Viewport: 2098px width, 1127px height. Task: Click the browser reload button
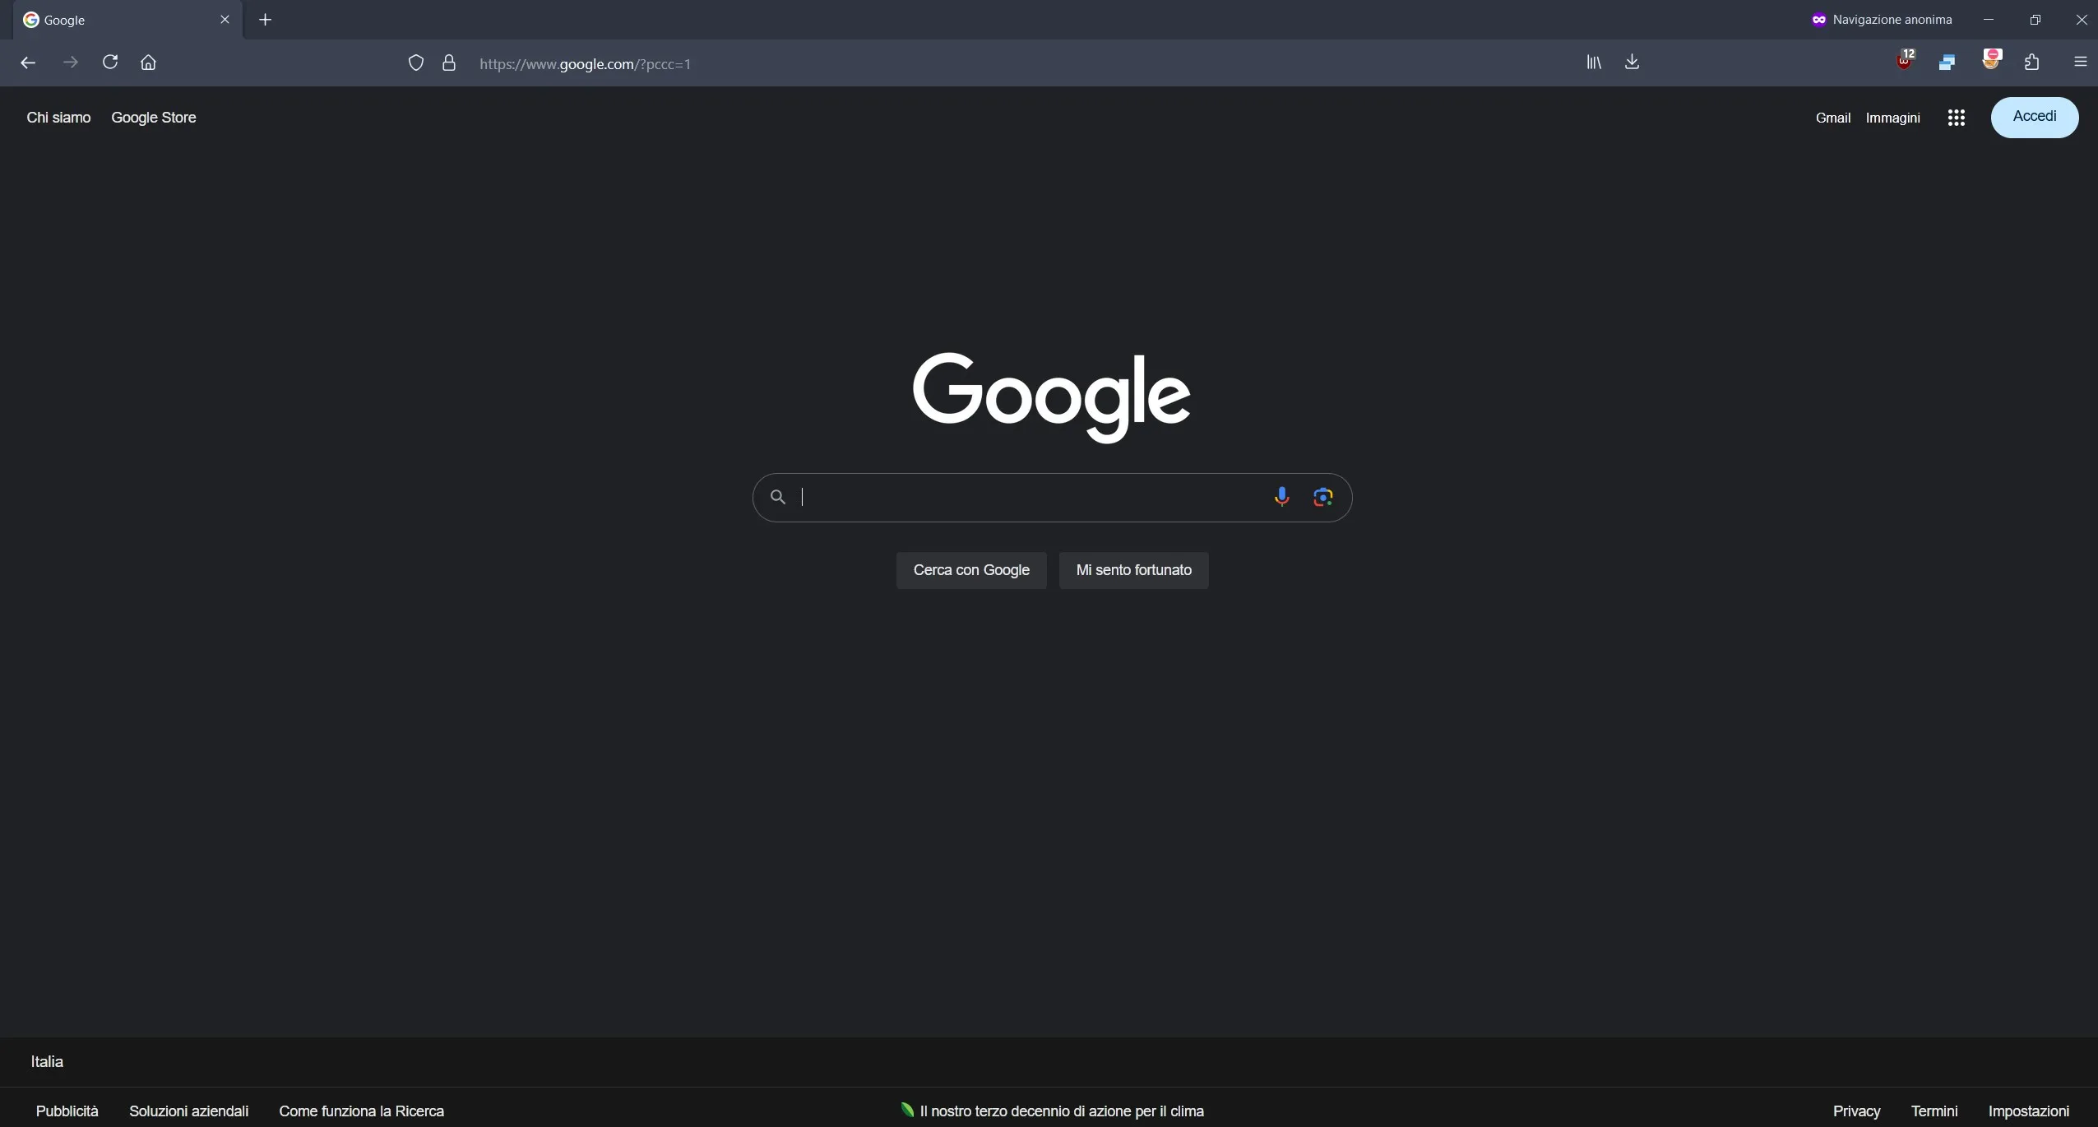110,63
